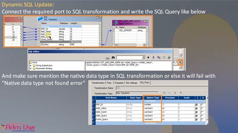Check output checkbox for EMP_ID port
The height and width of the screenshot is (133, 238).
pyautogui.click(x=202, y=105)
